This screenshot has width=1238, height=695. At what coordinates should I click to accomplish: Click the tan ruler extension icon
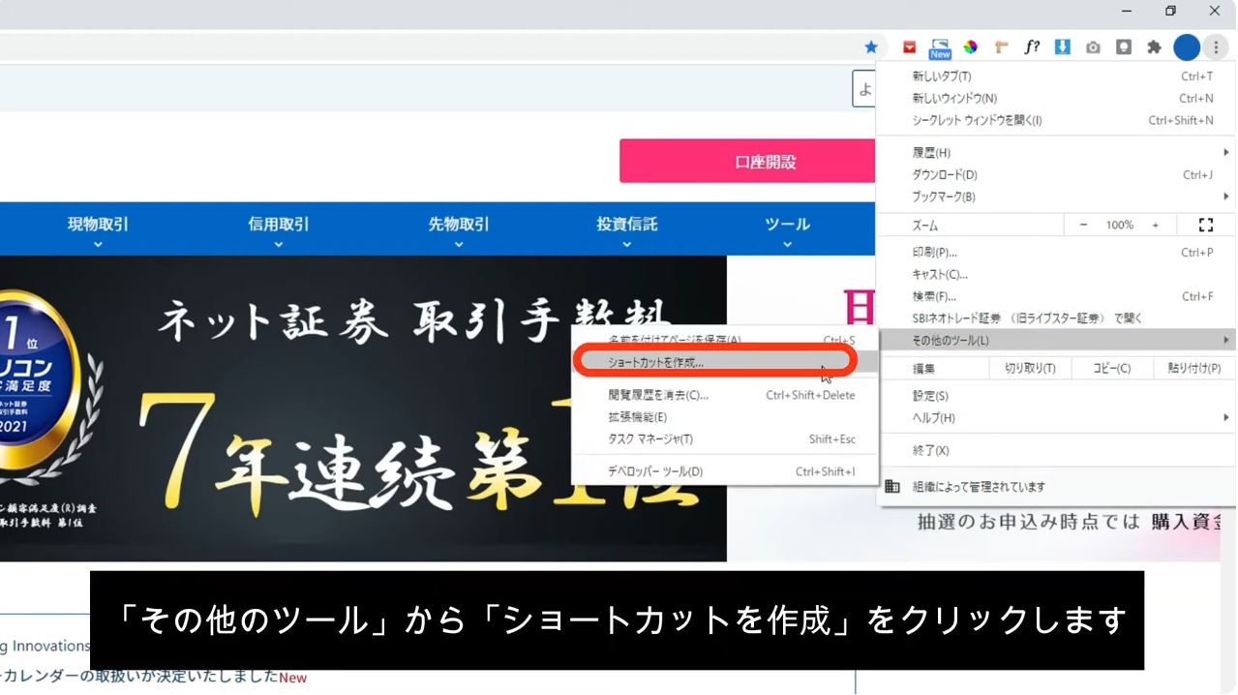[1002, 46]
